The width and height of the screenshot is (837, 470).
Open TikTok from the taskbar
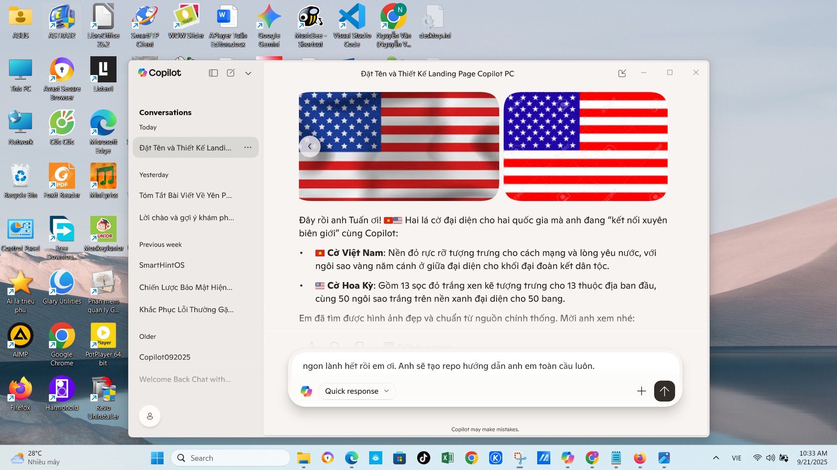423,457
